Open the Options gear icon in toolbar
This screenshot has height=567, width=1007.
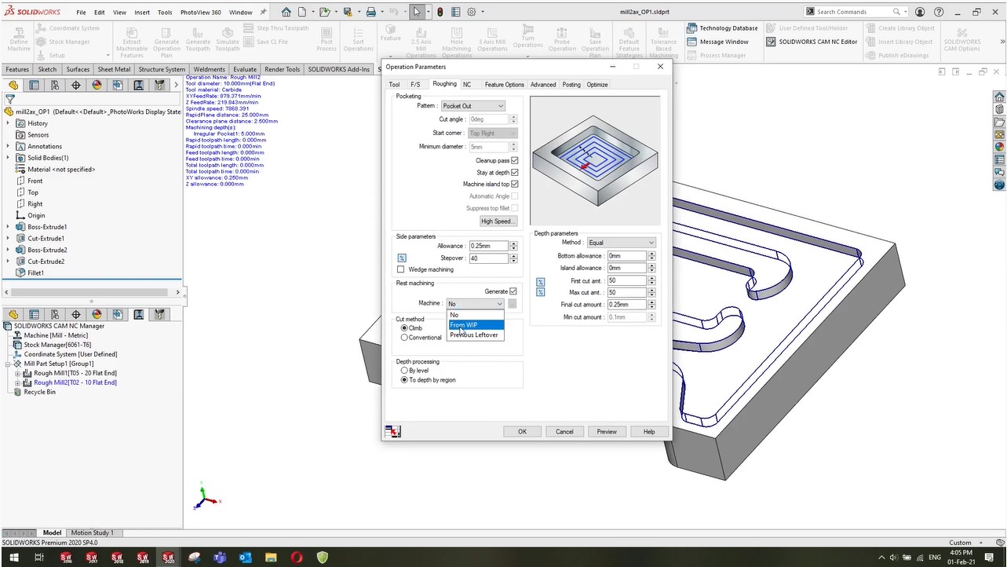coord(472,12)
